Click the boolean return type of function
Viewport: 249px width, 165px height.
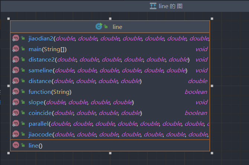pyautogui.click(x=196, y=92)
